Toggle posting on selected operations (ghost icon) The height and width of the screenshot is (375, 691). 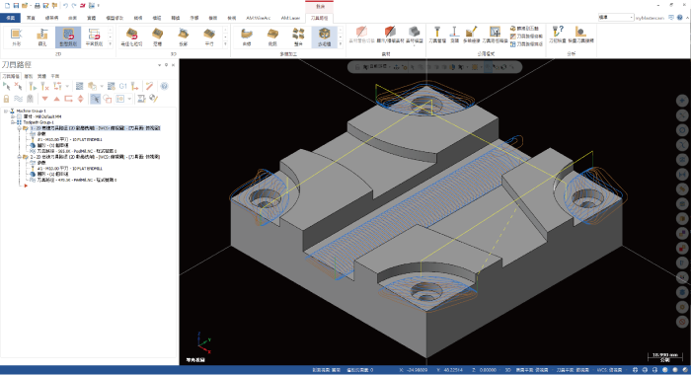(30, 99)
